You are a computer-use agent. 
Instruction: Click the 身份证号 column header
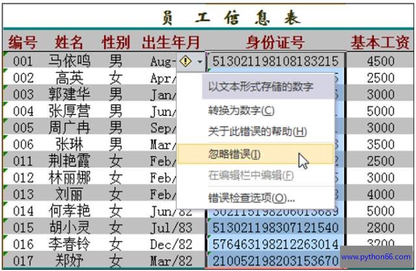[x=276, y=43]
